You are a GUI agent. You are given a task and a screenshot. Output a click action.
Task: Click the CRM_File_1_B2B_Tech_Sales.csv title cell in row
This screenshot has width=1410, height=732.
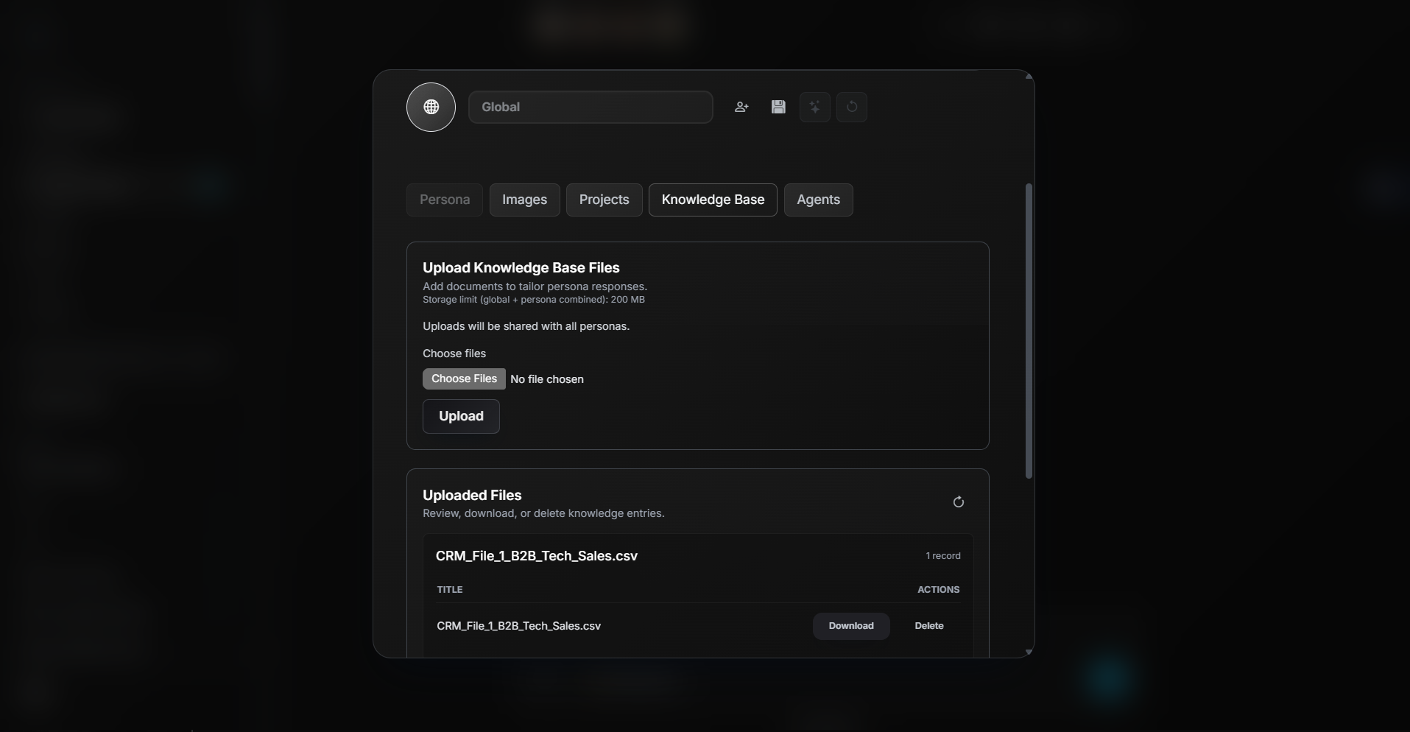click(518, 627)
